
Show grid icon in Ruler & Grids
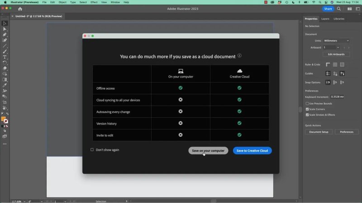pos(335,65)
